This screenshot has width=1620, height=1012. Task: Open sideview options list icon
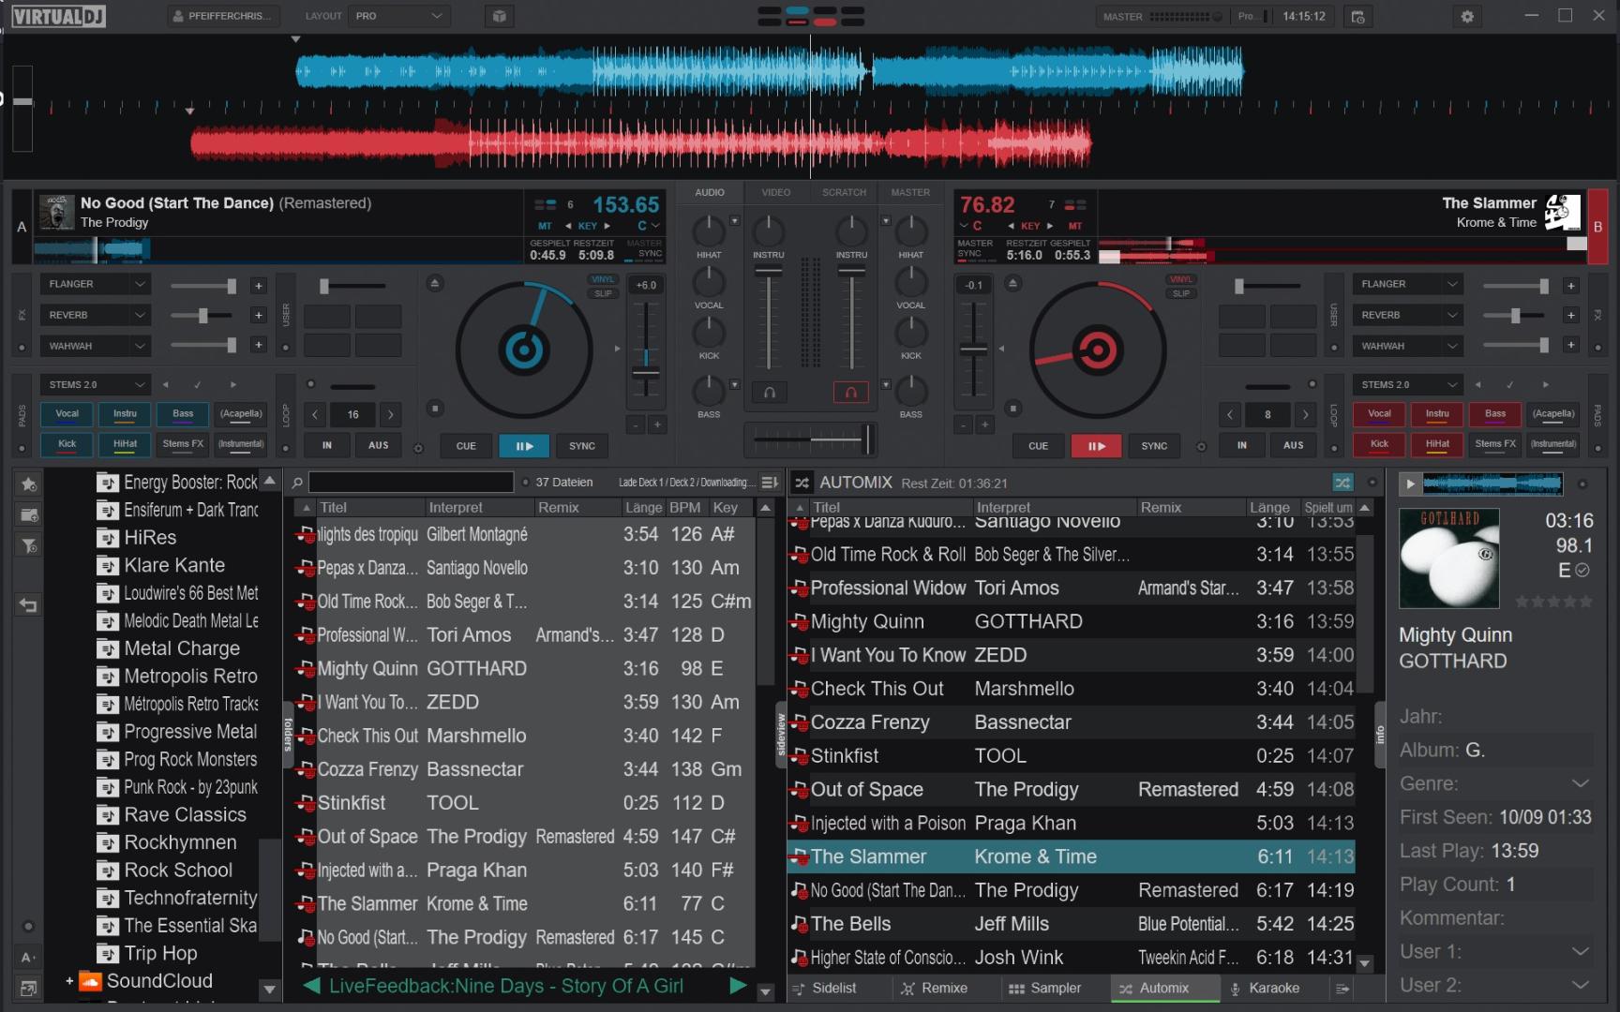[1342, 989]
